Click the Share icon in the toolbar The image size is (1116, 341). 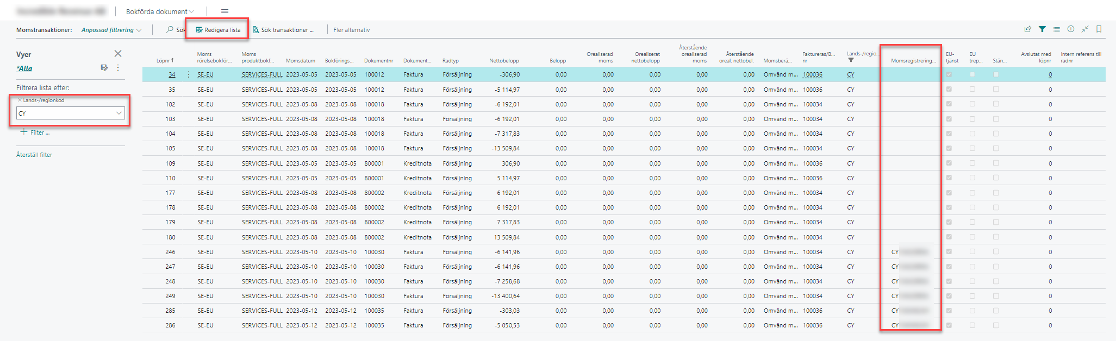click(x=1027, y=29)
